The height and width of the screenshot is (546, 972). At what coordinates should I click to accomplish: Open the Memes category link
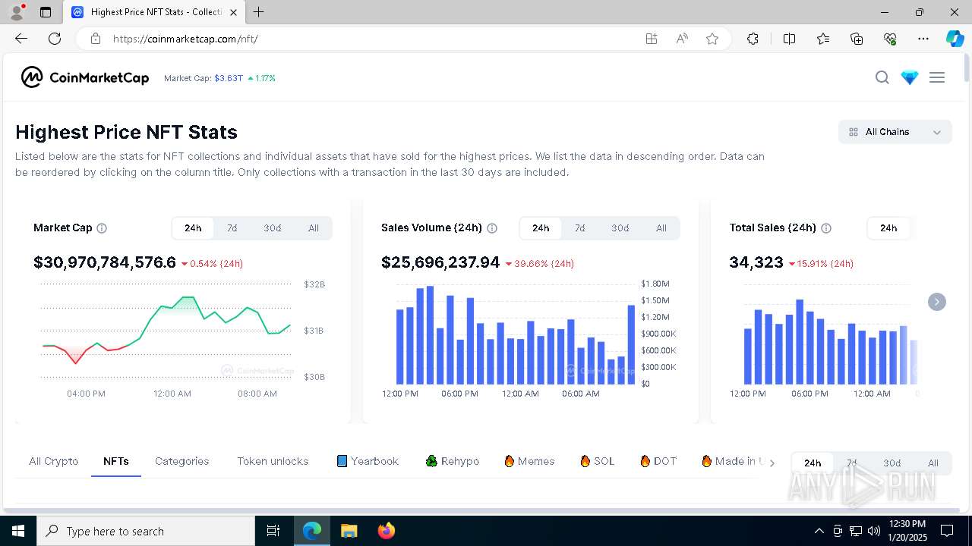[x=529, y=461]
